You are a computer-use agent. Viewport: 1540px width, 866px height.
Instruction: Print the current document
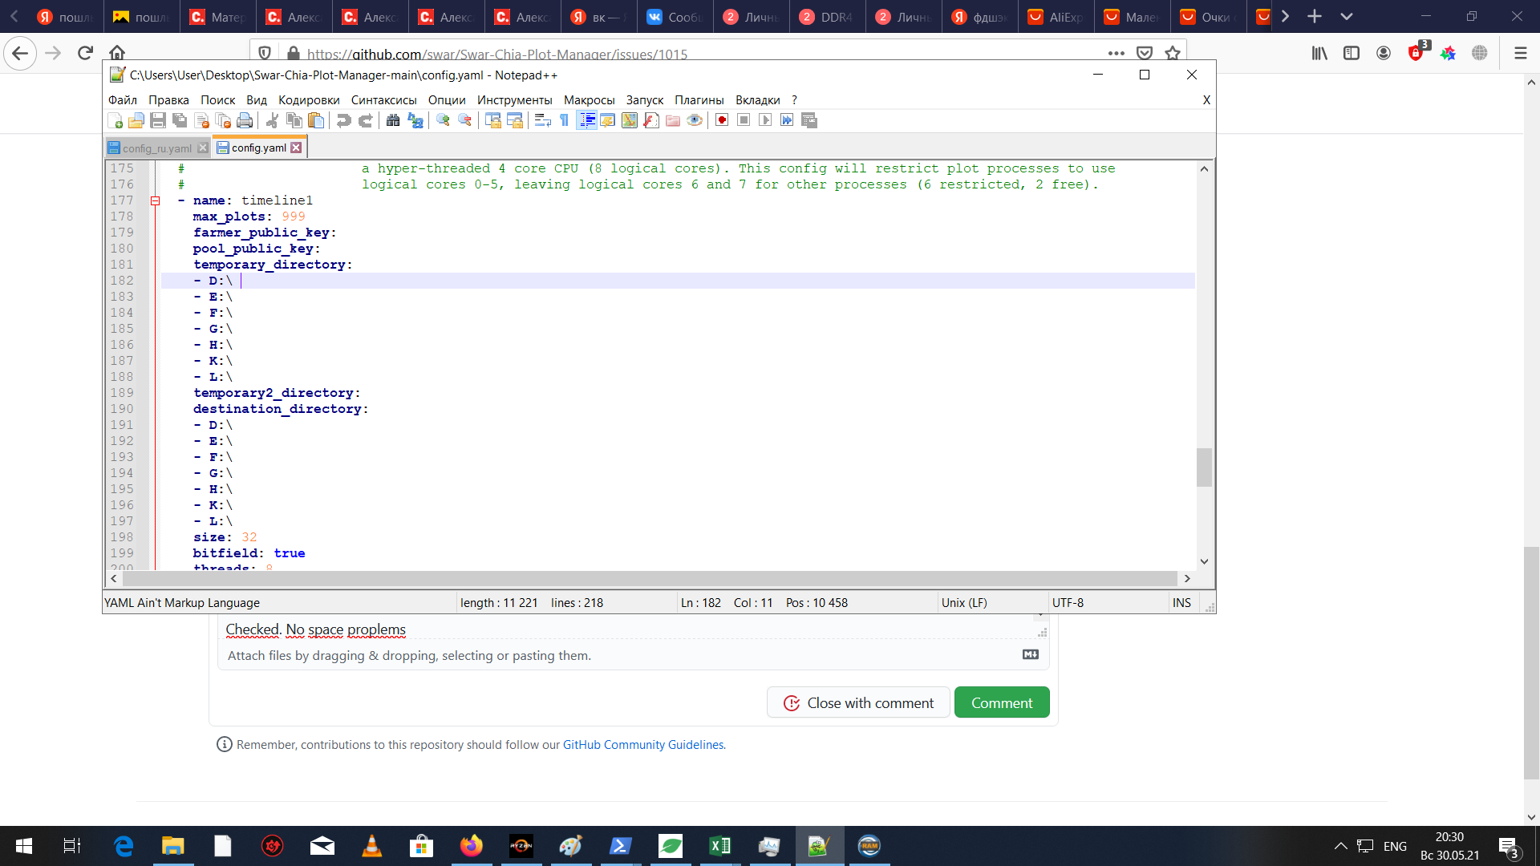[245, 120]
